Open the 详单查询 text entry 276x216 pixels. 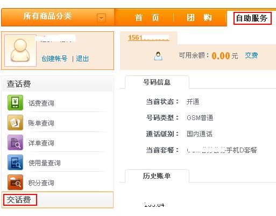pyautogui.click(x=41, y=143)
